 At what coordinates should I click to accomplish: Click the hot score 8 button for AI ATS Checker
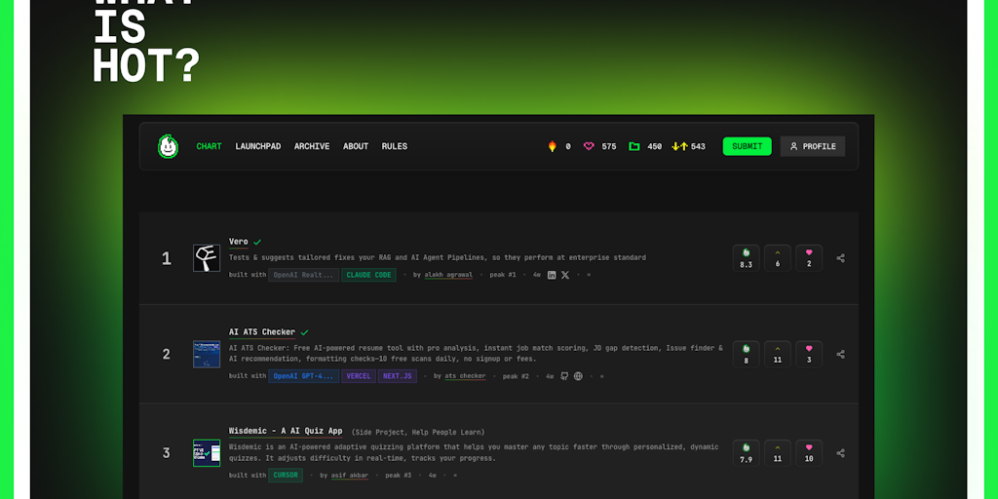point(746,355)
